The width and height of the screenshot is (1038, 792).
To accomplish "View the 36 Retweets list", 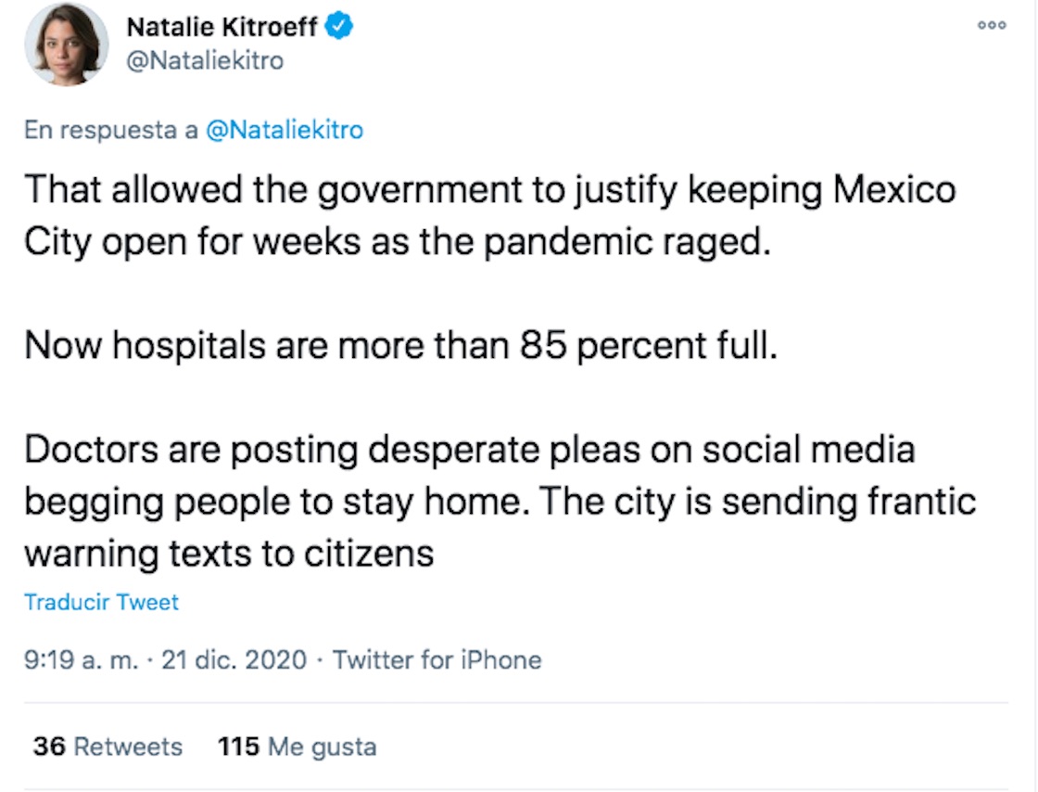I will pyautogui.click(x=108, y=747).
